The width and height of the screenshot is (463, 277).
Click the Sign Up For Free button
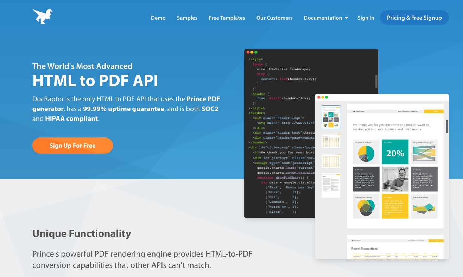coord(72,145)
